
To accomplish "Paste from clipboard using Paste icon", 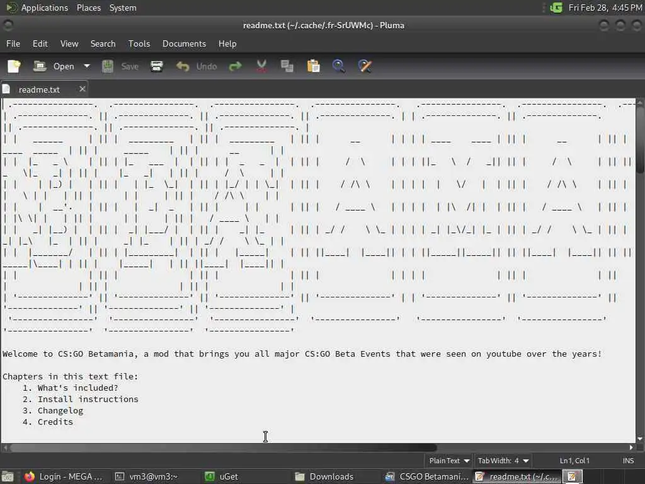I will point(314,66).
